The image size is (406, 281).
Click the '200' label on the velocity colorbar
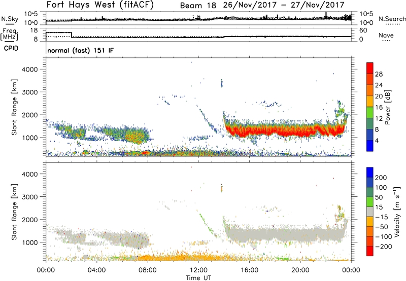(x=381, y=178)
